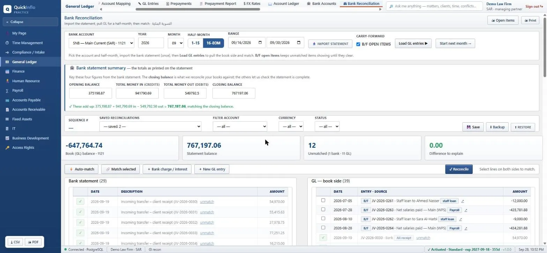
Task: Open calendar picker for start date 09/16/2026
Action: (260, 43)
